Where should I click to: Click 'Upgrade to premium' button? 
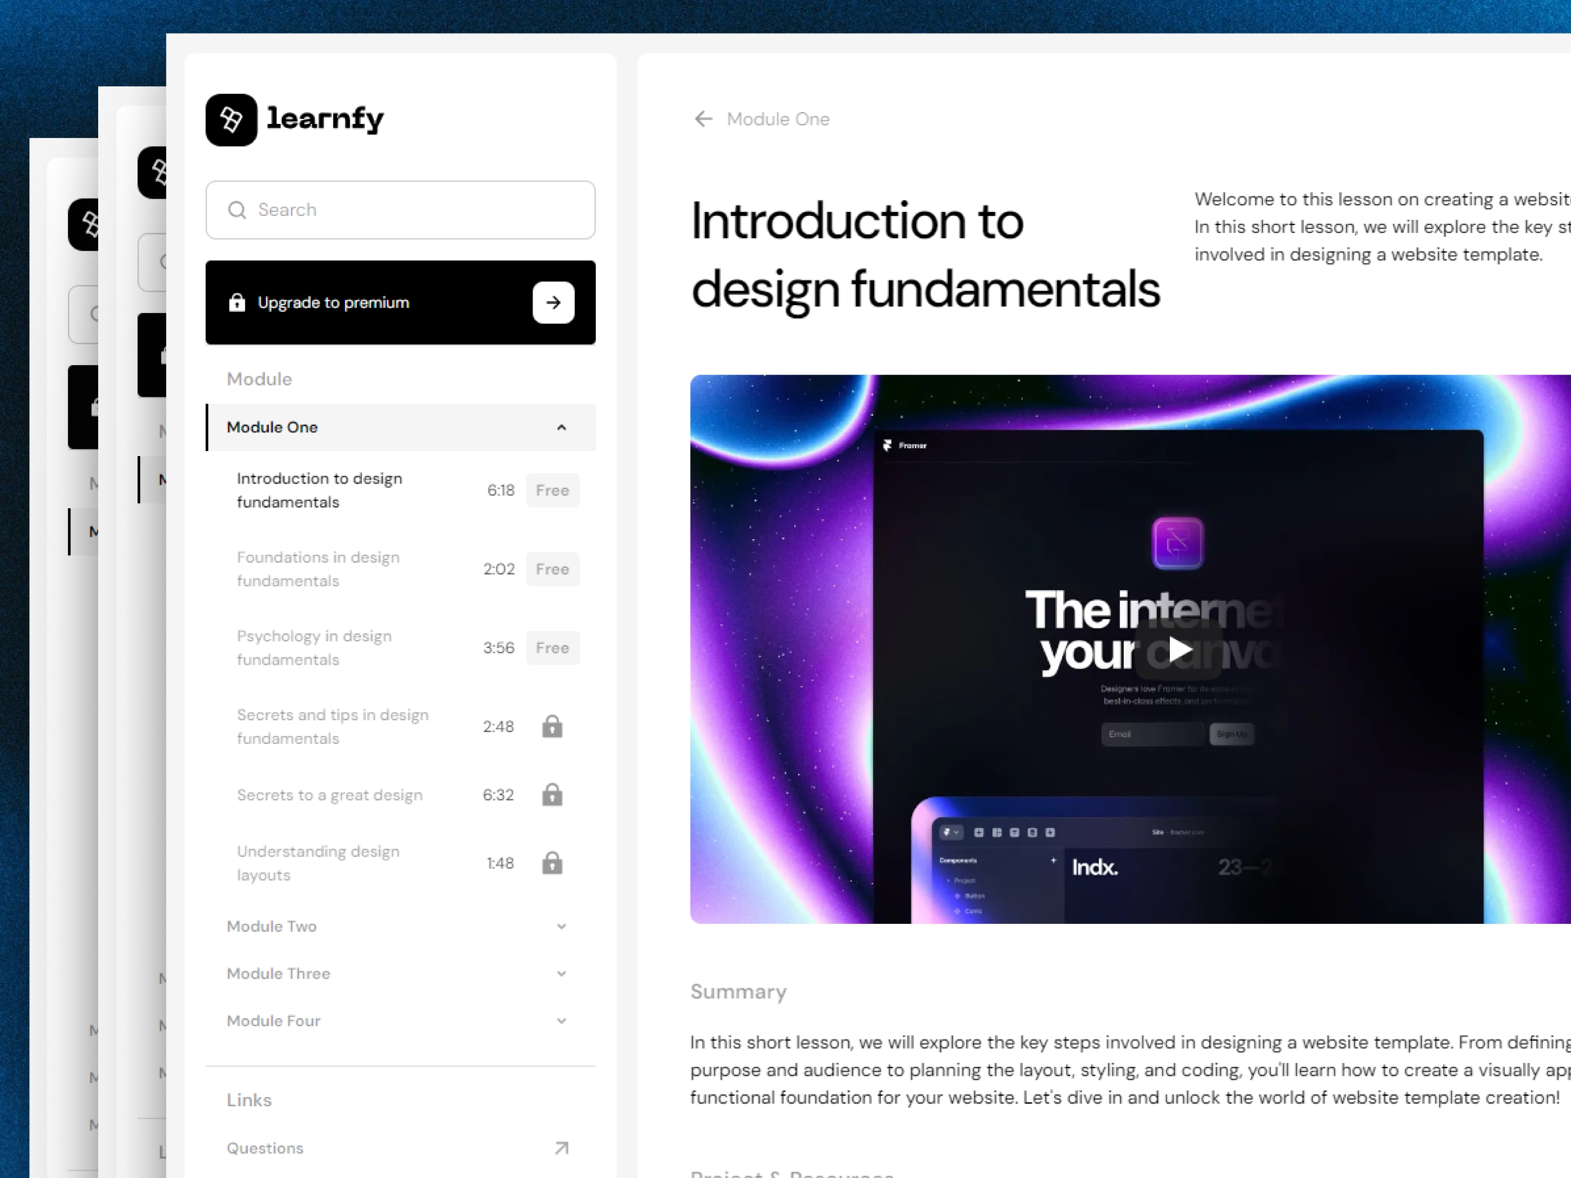click(399, 302)
